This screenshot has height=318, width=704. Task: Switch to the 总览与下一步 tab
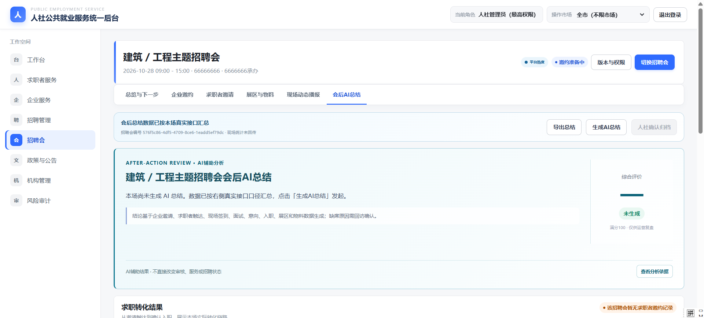[x=142, y=94]
